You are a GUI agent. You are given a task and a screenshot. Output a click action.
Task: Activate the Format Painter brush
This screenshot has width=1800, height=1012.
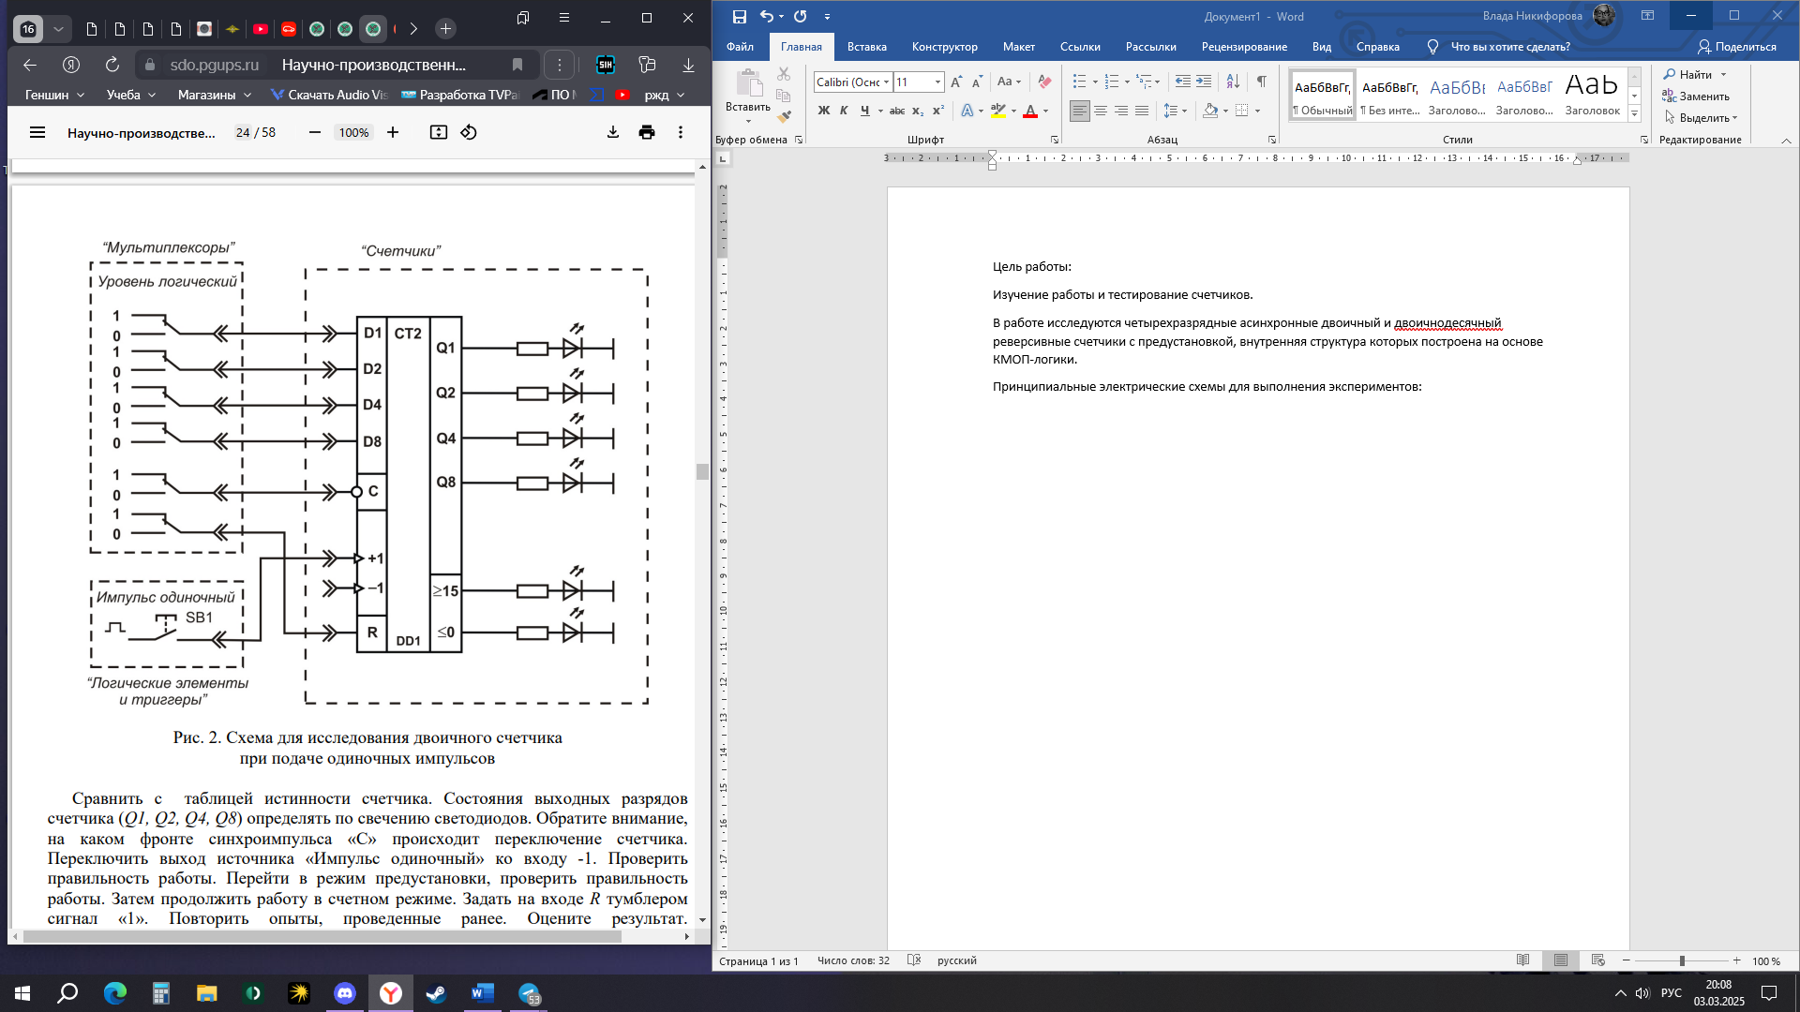pos(784,117)
